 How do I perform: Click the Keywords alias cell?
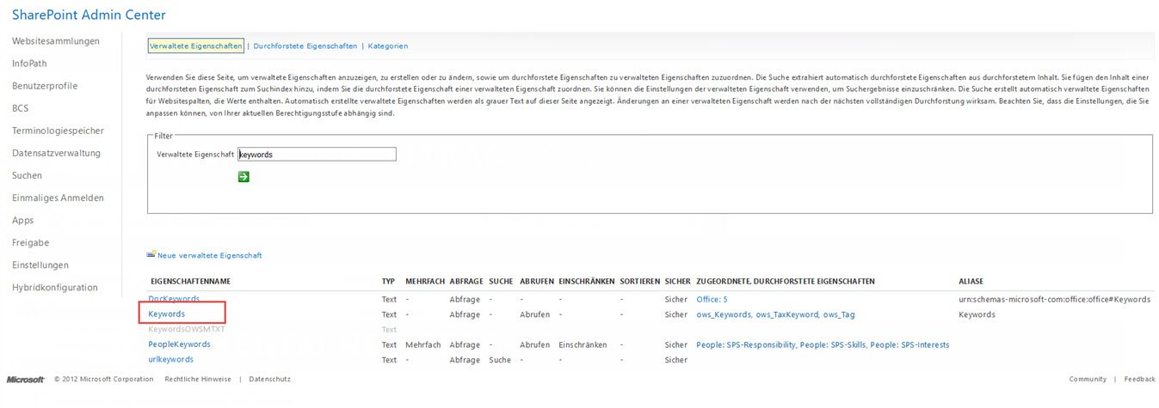tap(977, 314)
